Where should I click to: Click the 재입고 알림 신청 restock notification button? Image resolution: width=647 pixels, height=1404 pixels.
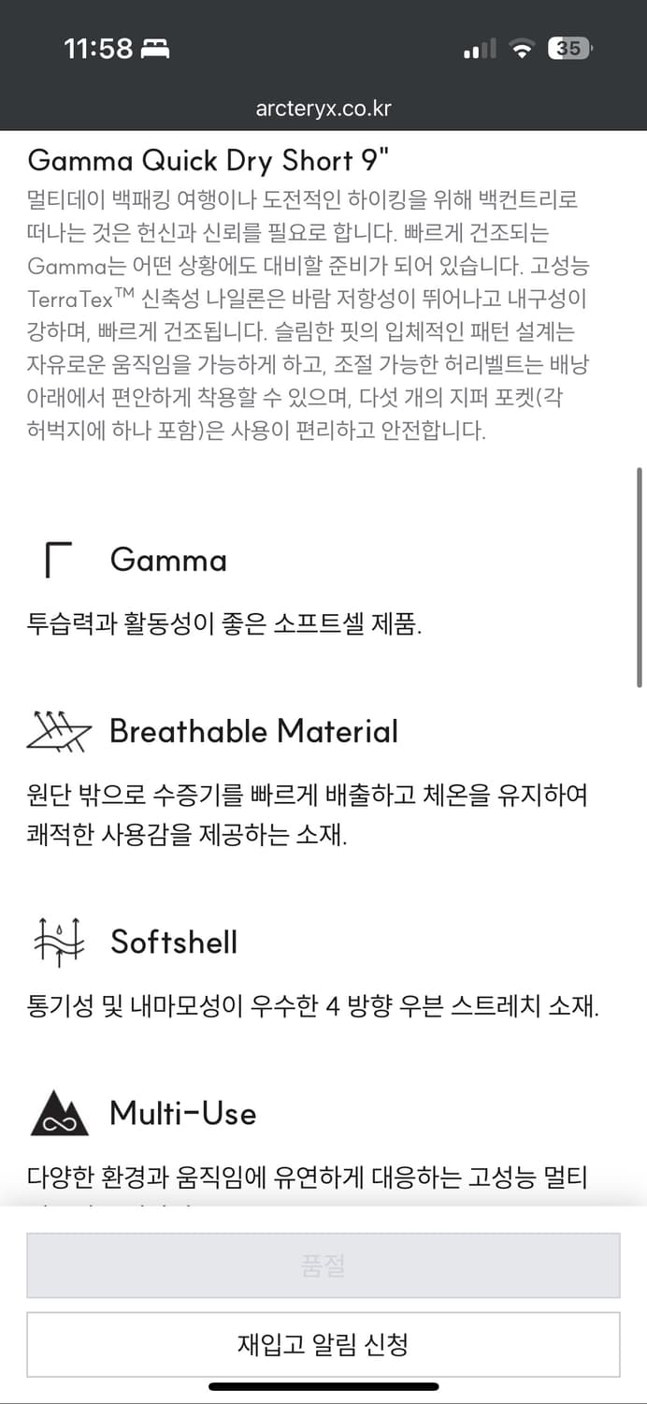(x=323, y=1344)
